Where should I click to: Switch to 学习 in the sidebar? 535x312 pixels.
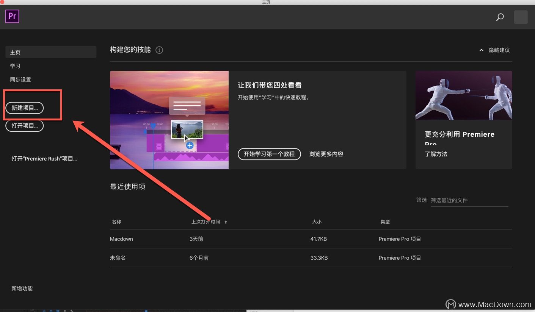(15, 66)
